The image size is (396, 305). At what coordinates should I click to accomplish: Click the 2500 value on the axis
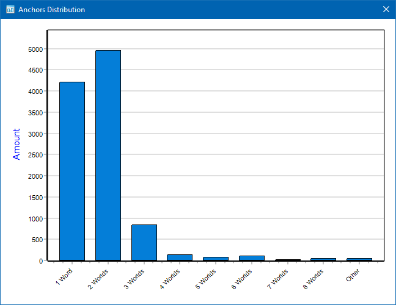[x=35, y=155]
